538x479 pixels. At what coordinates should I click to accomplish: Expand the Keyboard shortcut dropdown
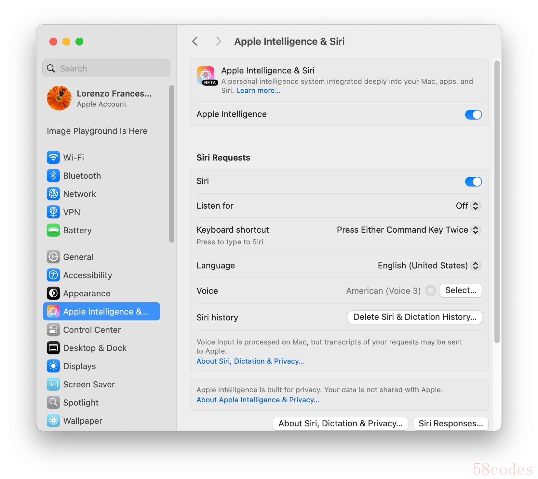[408, 230]
